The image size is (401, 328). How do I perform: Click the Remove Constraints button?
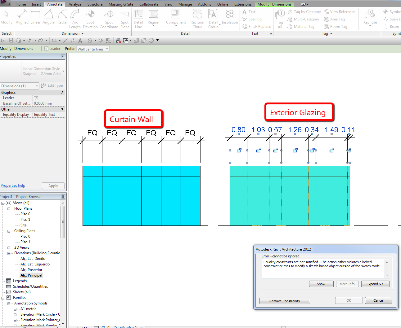tap(285, 301)
